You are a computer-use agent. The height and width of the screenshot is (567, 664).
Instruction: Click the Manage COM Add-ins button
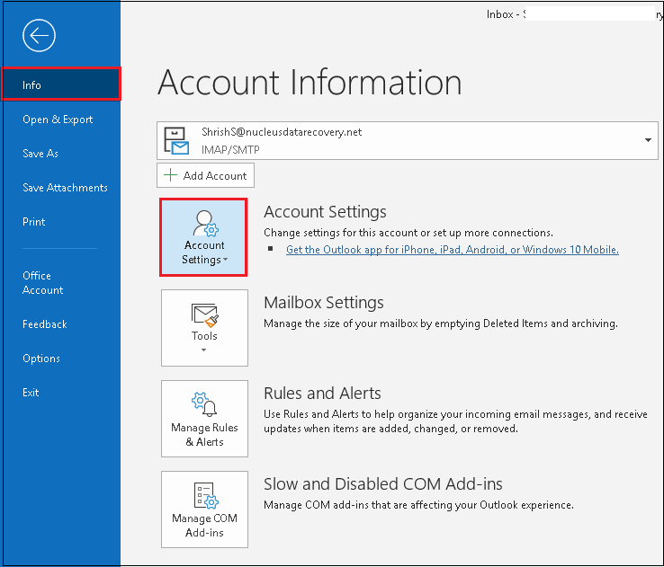[x=204, y=509]
